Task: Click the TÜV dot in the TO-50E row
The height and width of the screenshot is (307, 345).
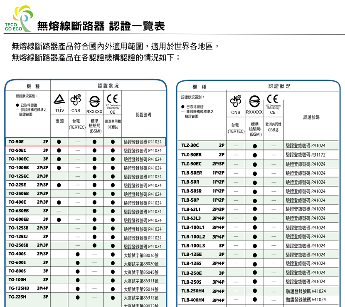Action: 59,142
